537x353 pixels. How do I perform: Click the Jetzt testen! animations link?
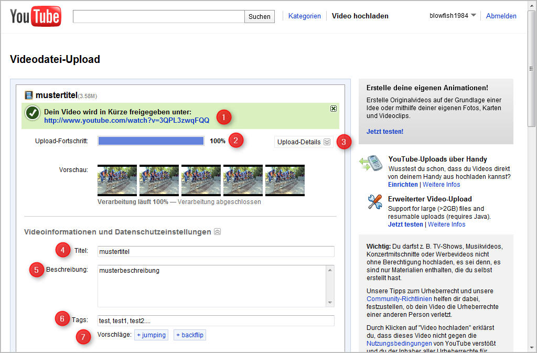point(384,132)
